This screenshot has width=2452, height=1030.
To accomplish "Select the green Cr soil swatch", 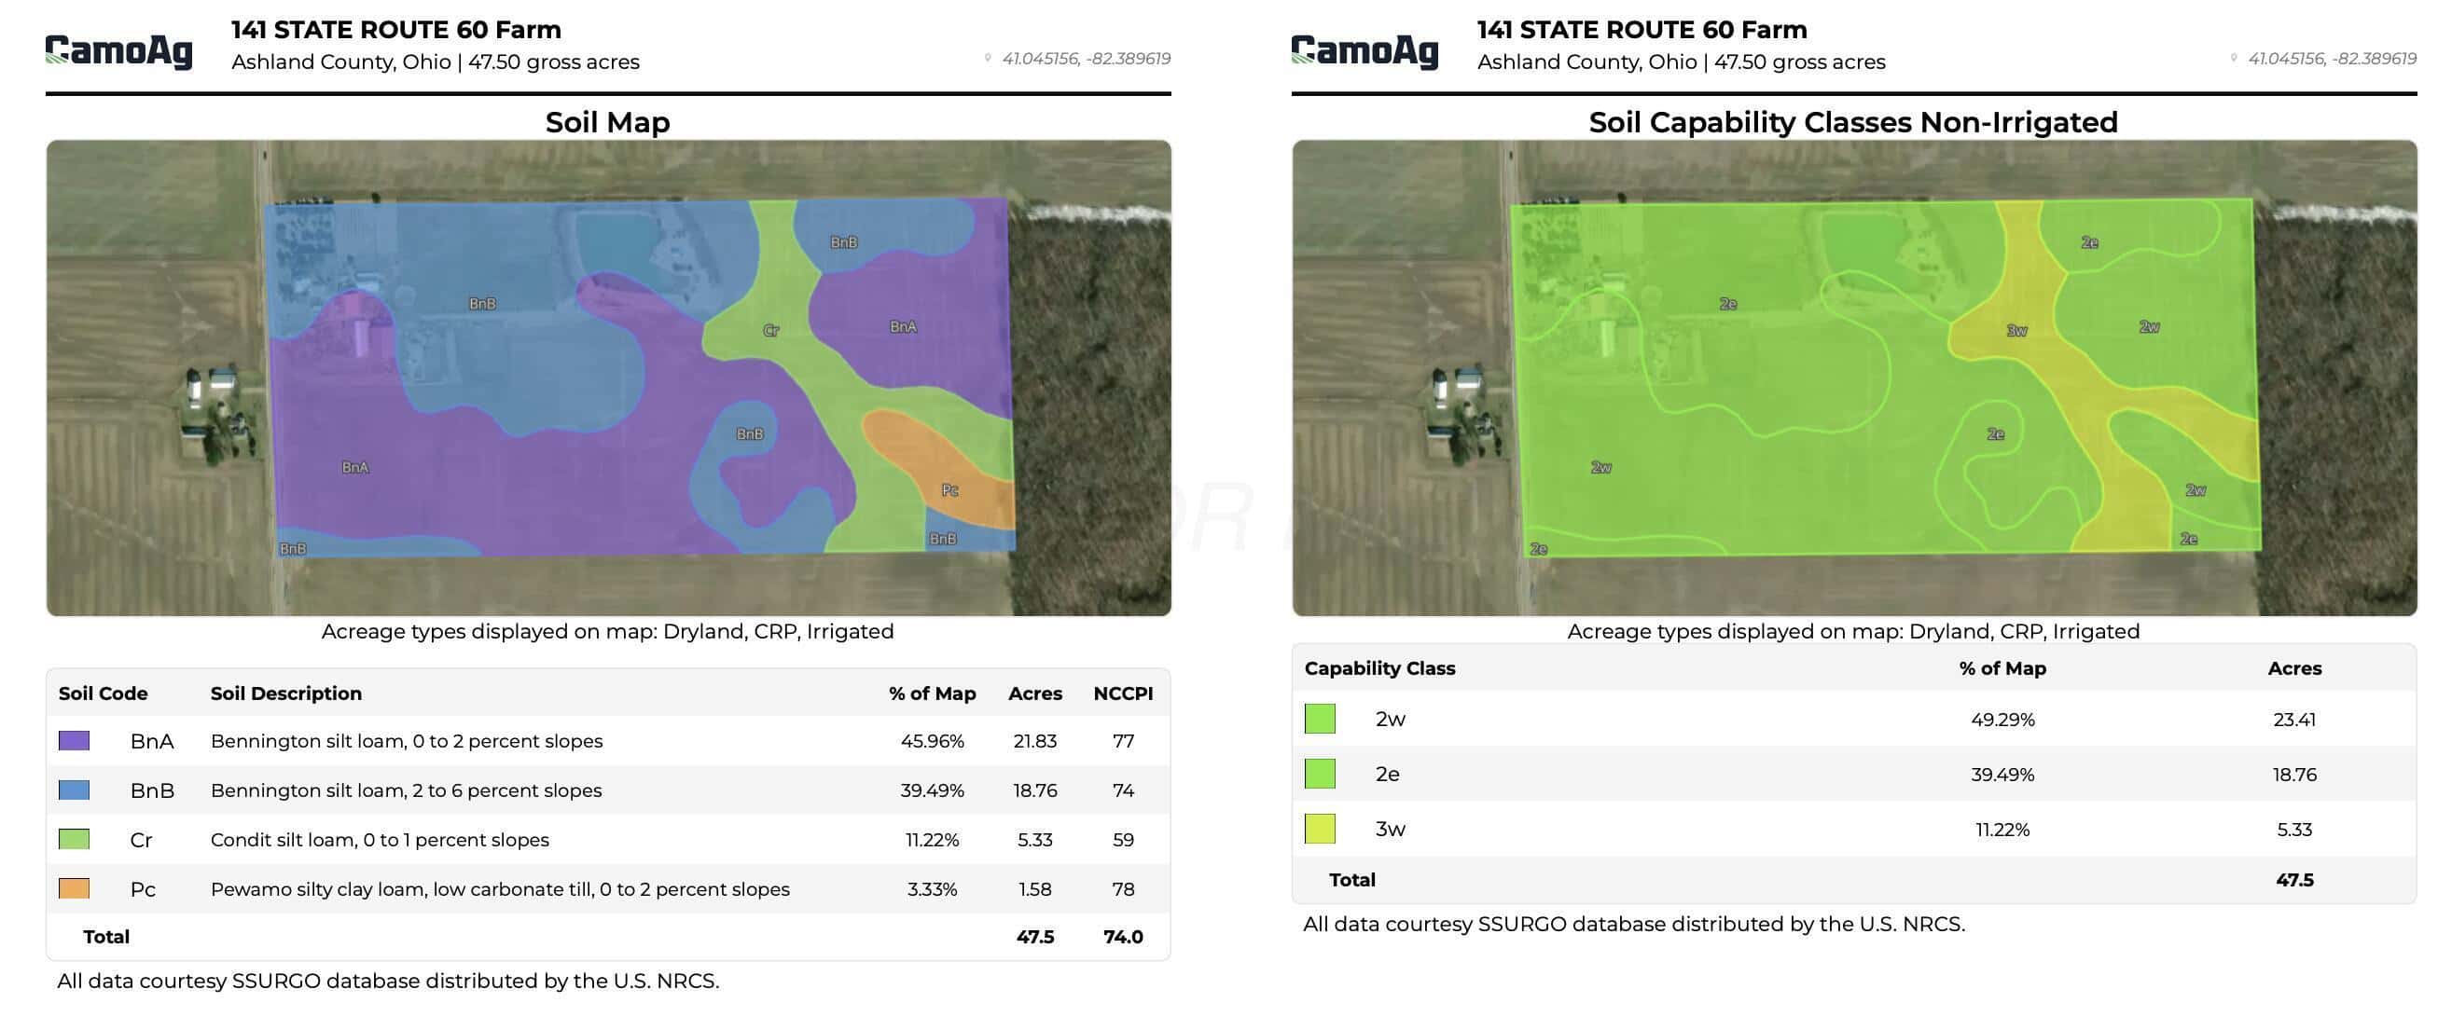I will click(x=75, y=840).
